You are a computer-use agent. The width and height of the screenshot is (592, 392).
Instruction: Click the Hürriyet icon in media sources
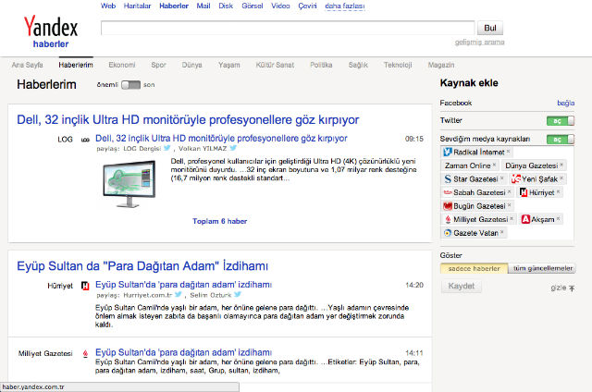522,192
